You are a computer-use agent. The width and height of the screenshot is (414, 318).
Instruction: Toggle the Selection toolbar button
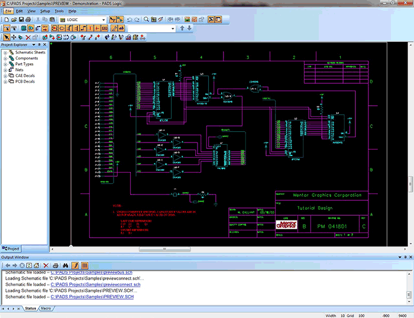(x=112, y=20)
